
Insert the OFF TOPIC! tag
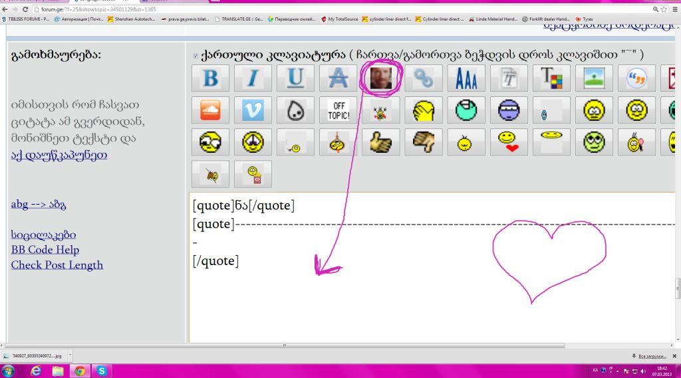338,110
